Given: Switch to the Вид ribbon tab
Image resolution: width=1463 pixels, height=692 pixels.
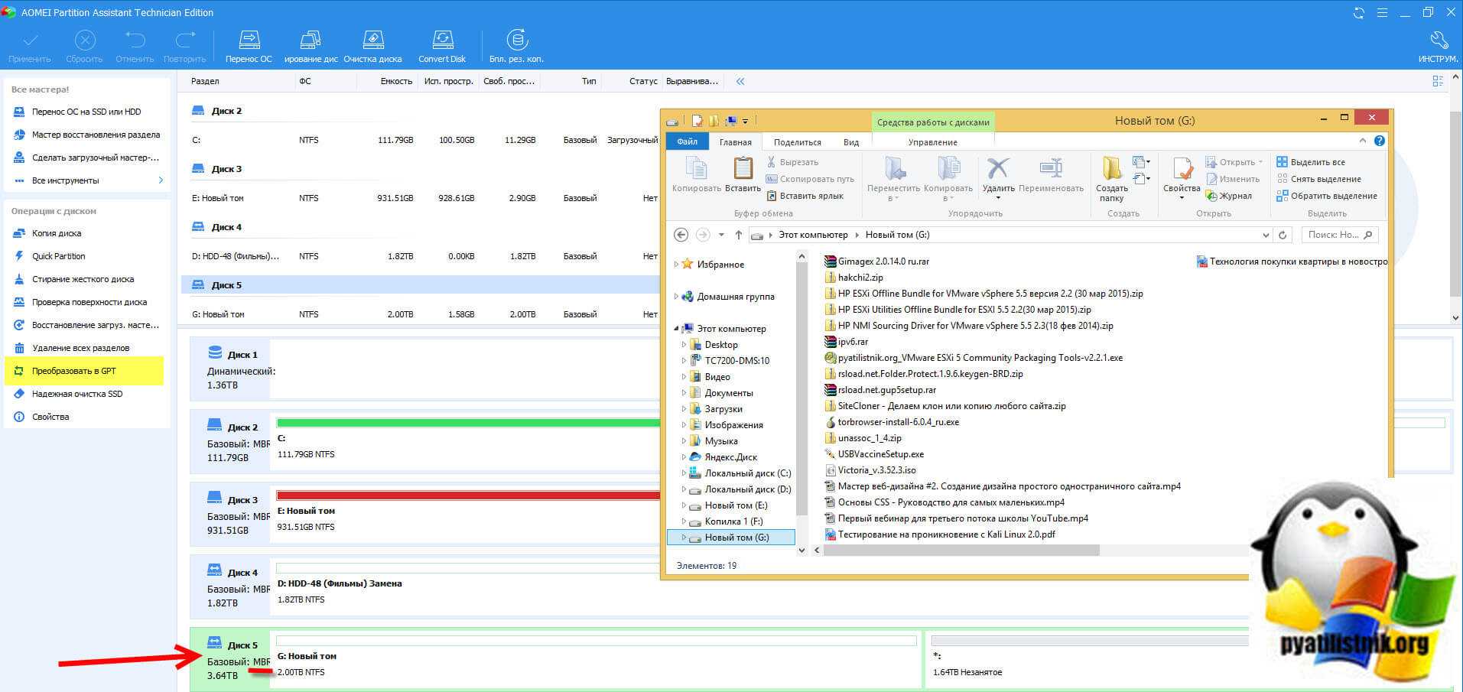Looking at the screenshot, I should pyautogui.click(x=850, y=142).
